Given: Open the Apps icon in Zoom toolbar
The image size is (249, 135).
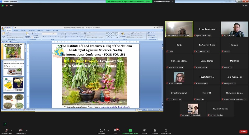Looking at the screenshot, I should click(166, 130).
